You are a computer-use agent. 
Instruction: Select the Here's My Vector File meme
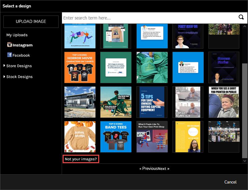click(188, 102)
